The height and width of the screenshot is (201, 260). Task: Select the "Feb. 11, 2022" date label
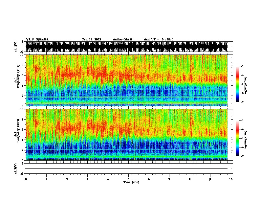pyautogui.click(x=92, y=39)
